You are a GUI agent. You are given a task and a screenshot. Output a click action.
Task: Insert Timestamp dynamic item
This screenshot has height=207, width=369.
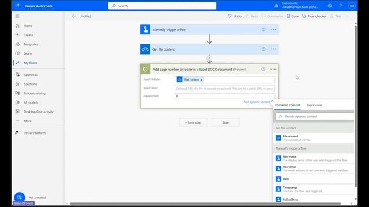(314, 189)
